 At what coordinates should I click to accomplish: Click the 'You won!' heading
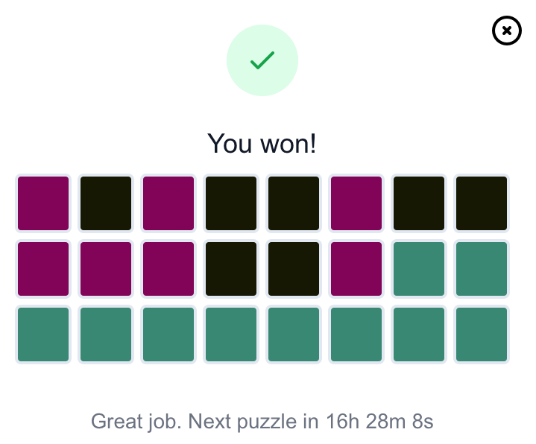pos(262,144)
